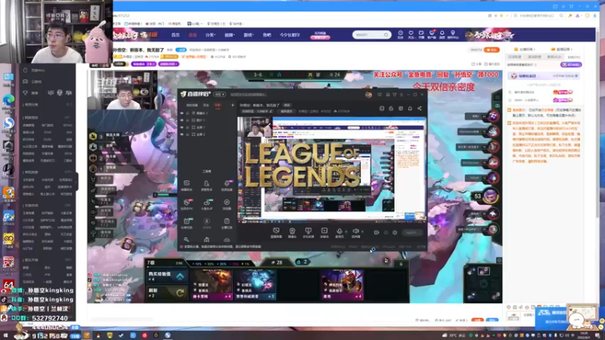The width and height of the screenshot is (605, 340).
Task: Open followed channels heart icon on navbar
Action: [411, 34]
